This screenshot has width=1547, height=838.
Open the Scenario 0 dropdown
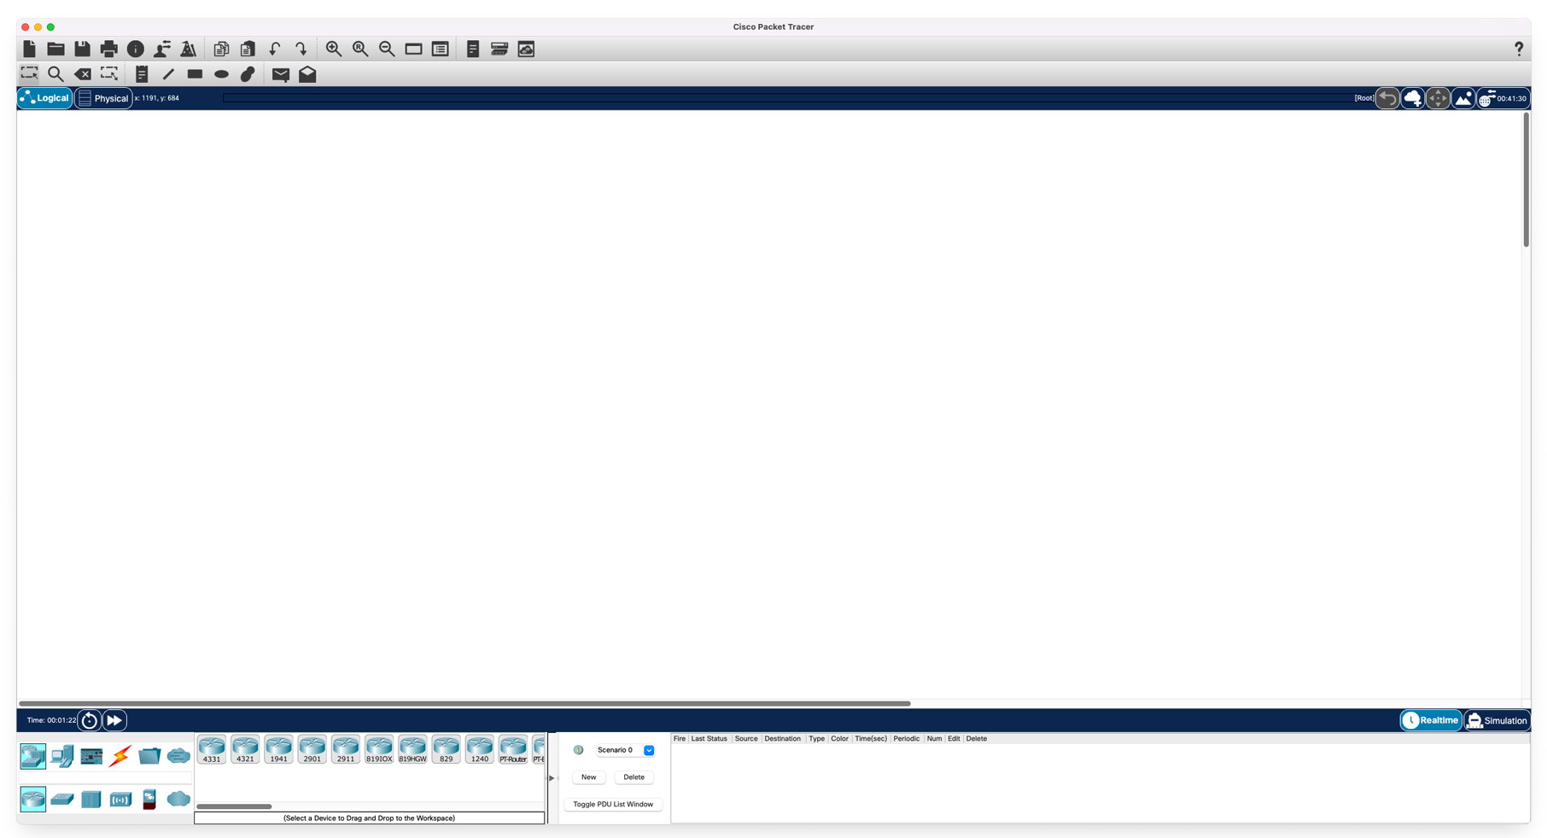625,750
